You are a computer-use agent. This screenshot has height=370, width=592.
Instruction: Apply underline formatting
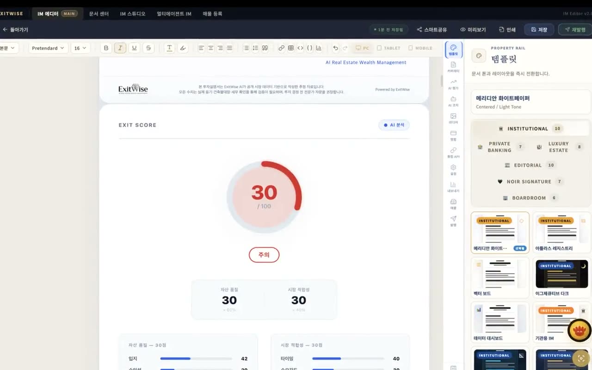click(x=134, y=48)
